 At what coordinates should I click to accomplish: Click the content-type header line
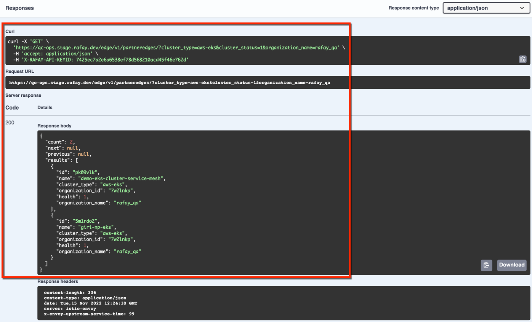85,298
